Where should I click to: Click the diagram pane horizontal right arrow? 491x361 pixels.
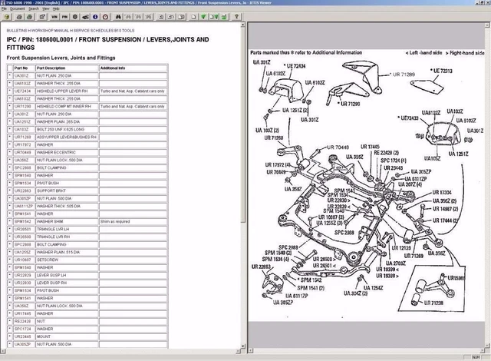(x=483, y=351)
